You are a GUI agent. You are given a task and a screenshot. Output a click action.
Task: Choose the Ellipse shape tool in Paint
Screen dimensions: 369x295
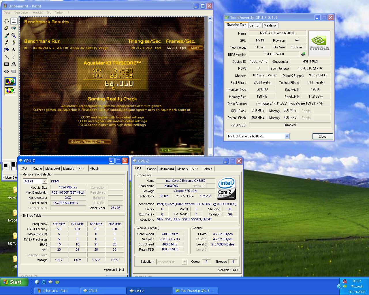(x=7, y=71)
